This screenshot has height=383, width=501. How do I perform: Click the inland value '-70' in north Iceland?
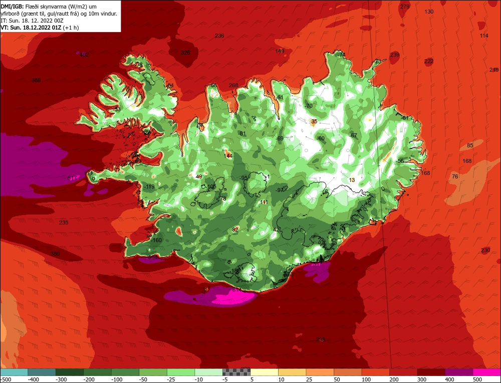click(308, 106)
